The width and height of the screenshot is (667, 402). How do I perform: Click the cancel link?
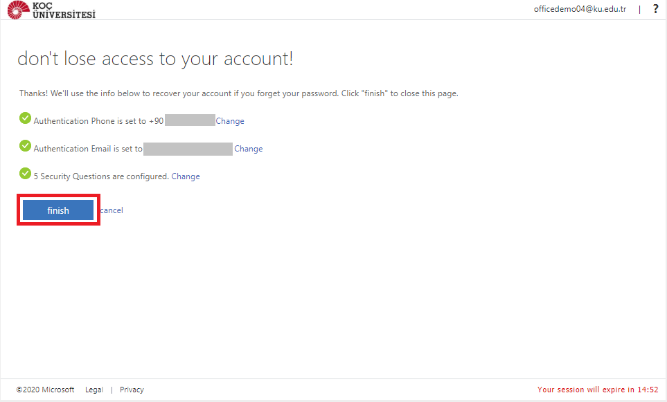pyautogui.click(x=112, y=210)
